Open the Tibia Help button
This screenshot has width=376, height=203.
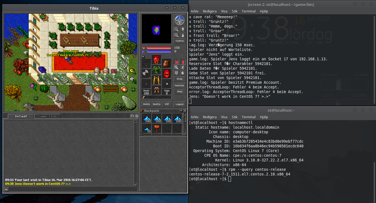[179, 92]
